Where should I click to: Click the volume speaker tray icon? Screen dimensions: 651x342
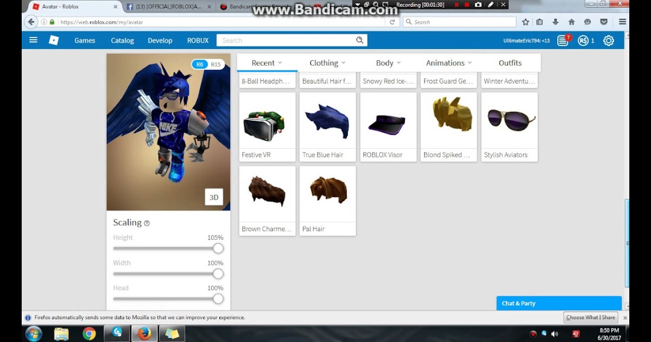tap(554, 334)
